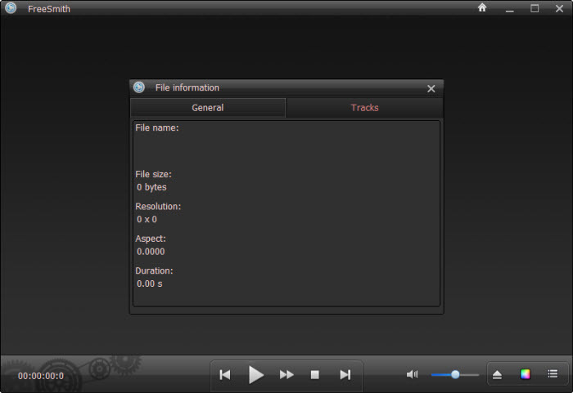Open the color adjustment icon
Screen dimensions: 573x393
pos(526,374)
